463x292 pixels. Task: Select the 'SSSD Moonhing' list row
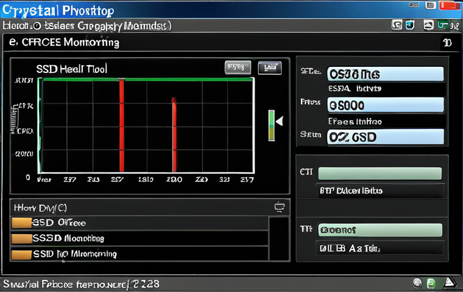pos(140,238)
